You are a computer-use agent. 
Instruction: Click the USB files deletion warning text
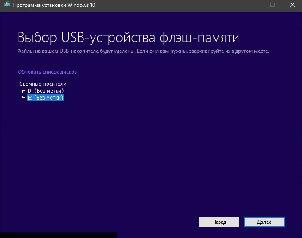tap(143, 51)
